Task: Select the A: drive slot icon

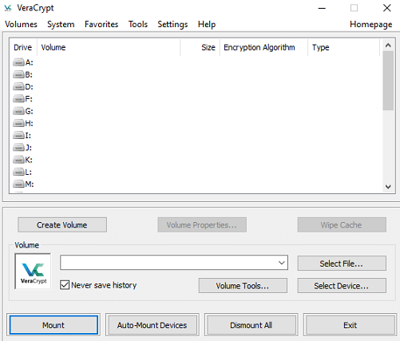Action: pos(18,62)
